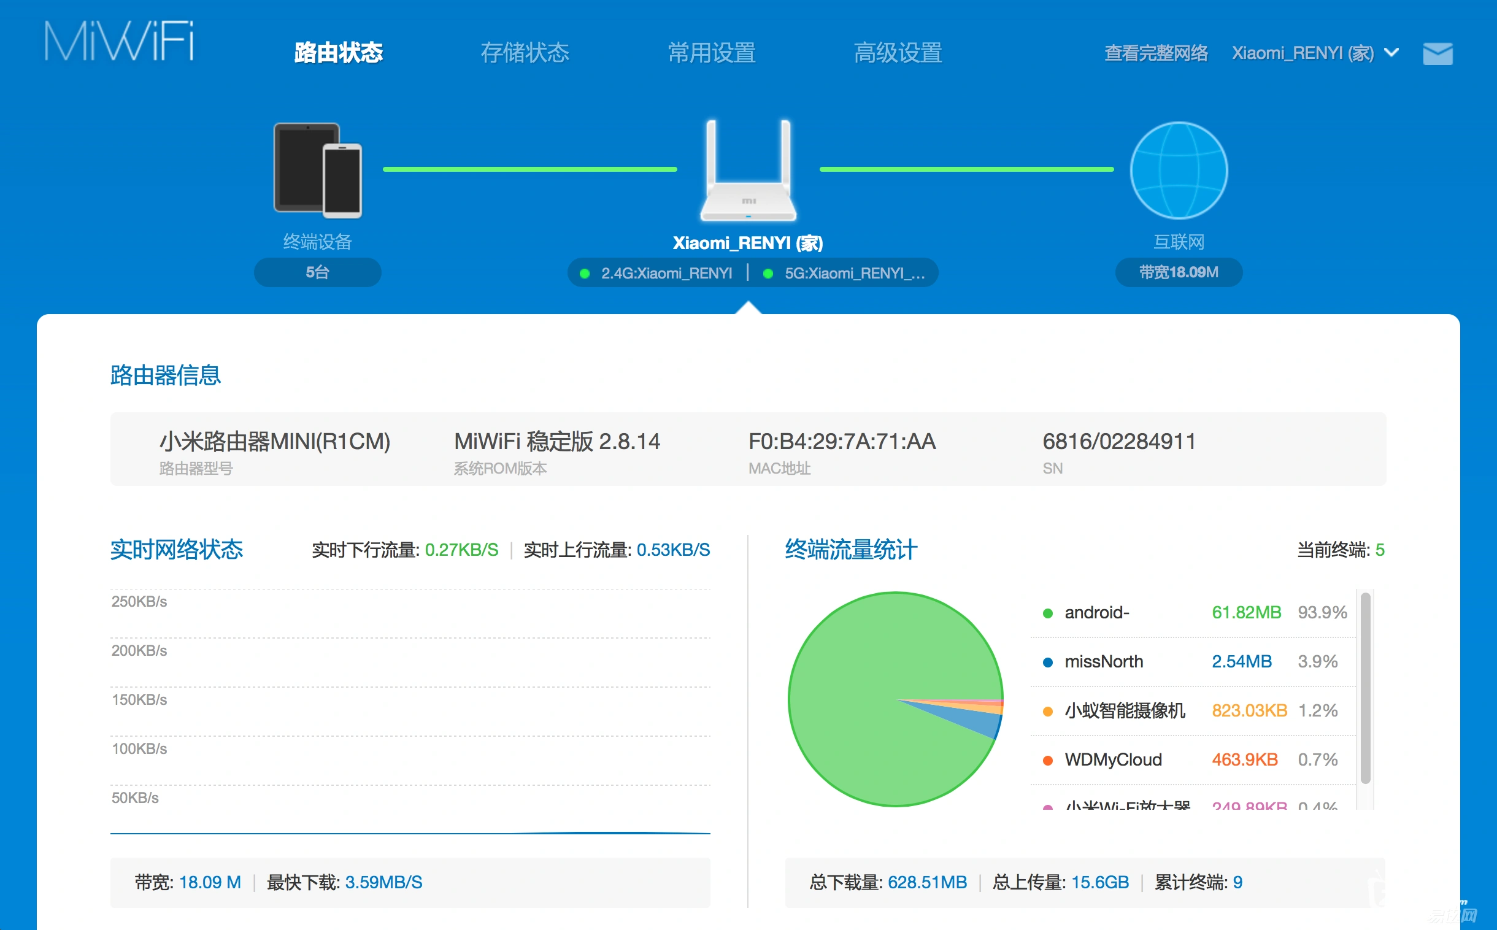The image size is (1497, 930).
Task: Click the blue dot beside missNorth
Action: tap(1048, 663)
